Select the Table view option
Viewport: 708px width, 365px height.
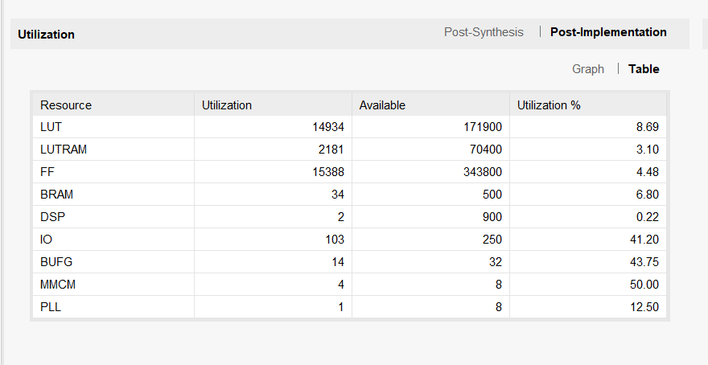tap(644, 69)
